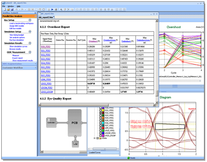Click the PCB block in schematic

coord(75,123)
